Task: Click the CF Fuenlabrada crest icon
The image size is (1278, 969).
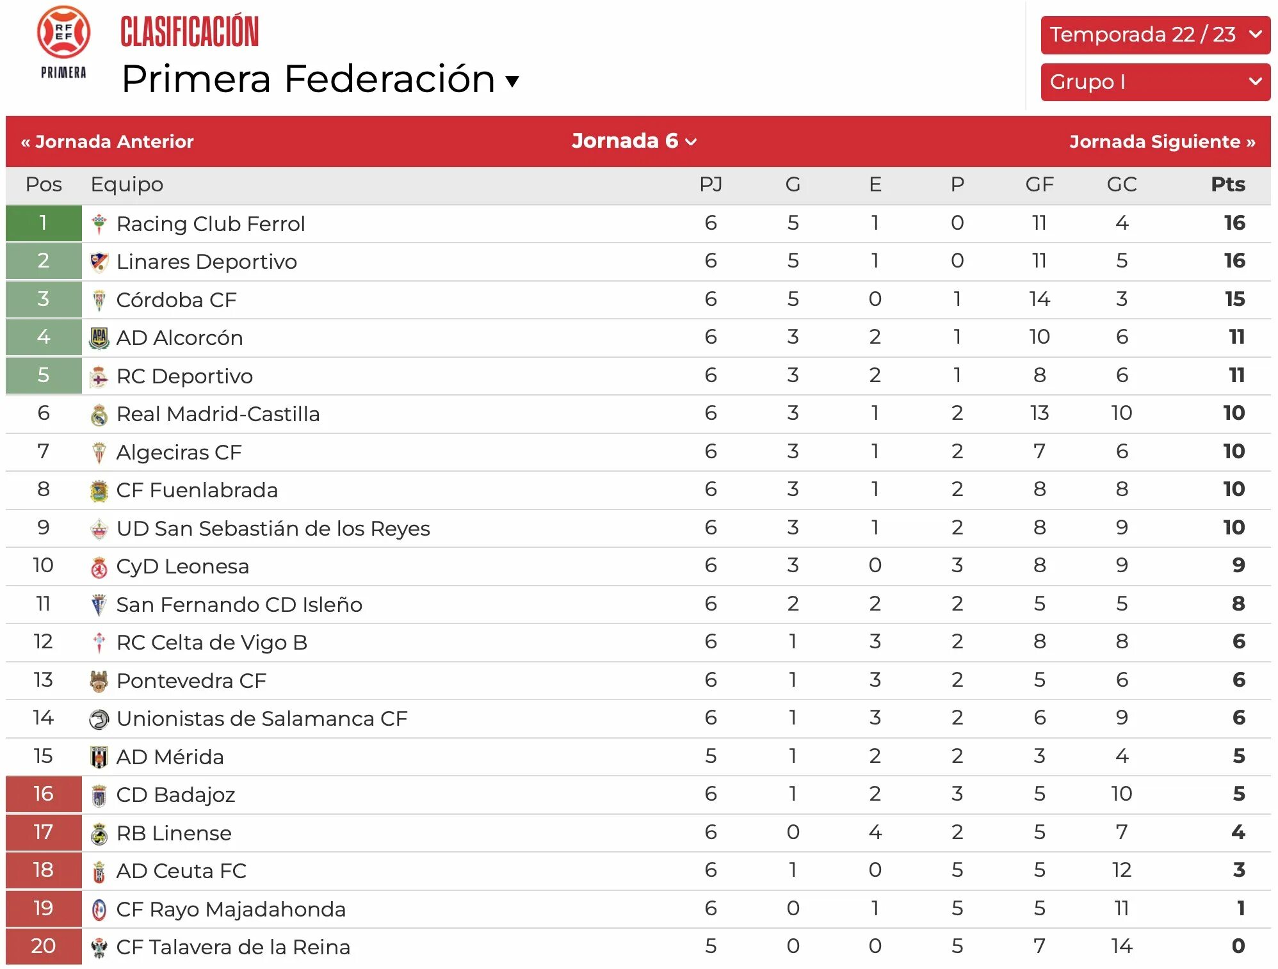Action: tap(99, 491)
